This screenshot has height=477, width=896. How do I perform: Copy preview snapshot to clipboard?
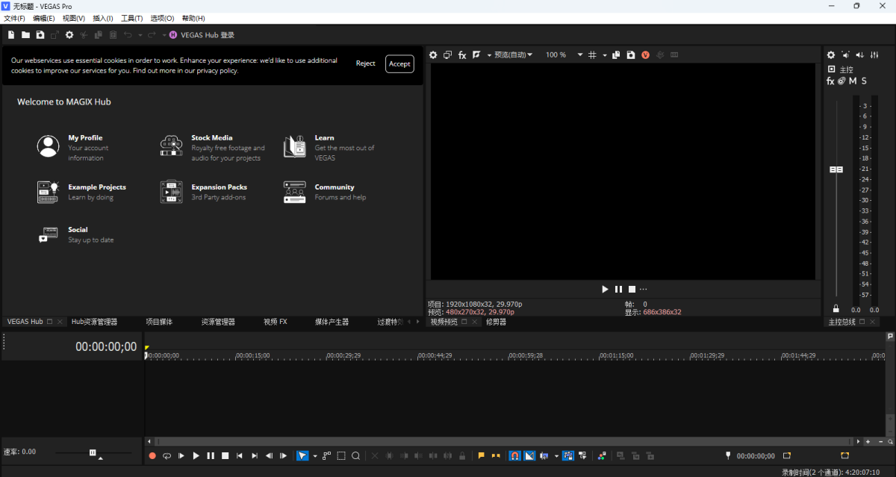616,54
